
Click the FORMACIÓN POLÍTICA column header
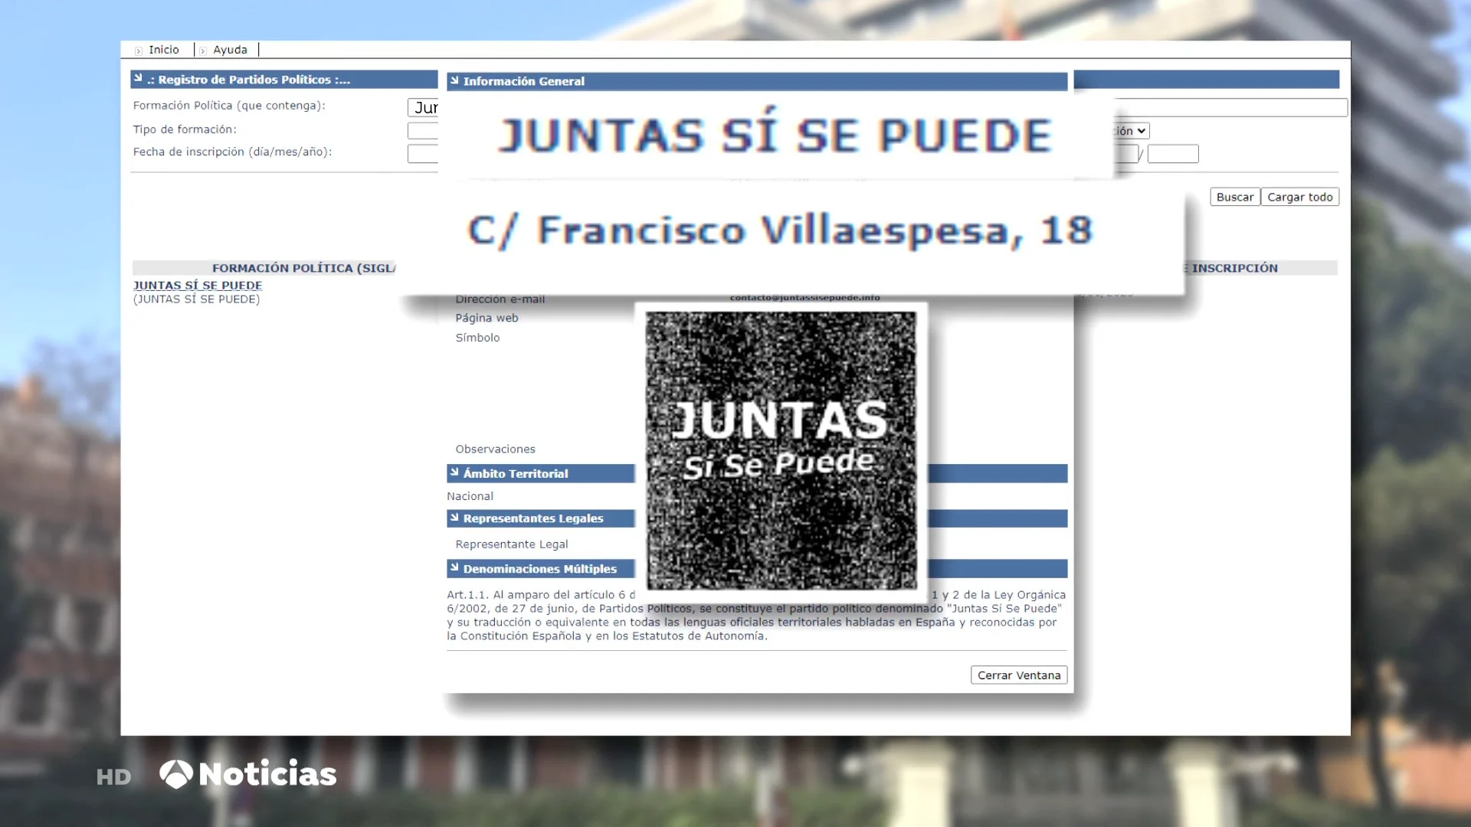click(303, 268)
